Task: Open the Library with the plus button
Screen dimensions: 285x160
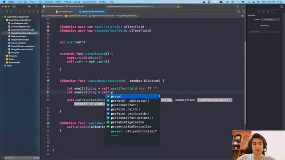Action: 237,7
